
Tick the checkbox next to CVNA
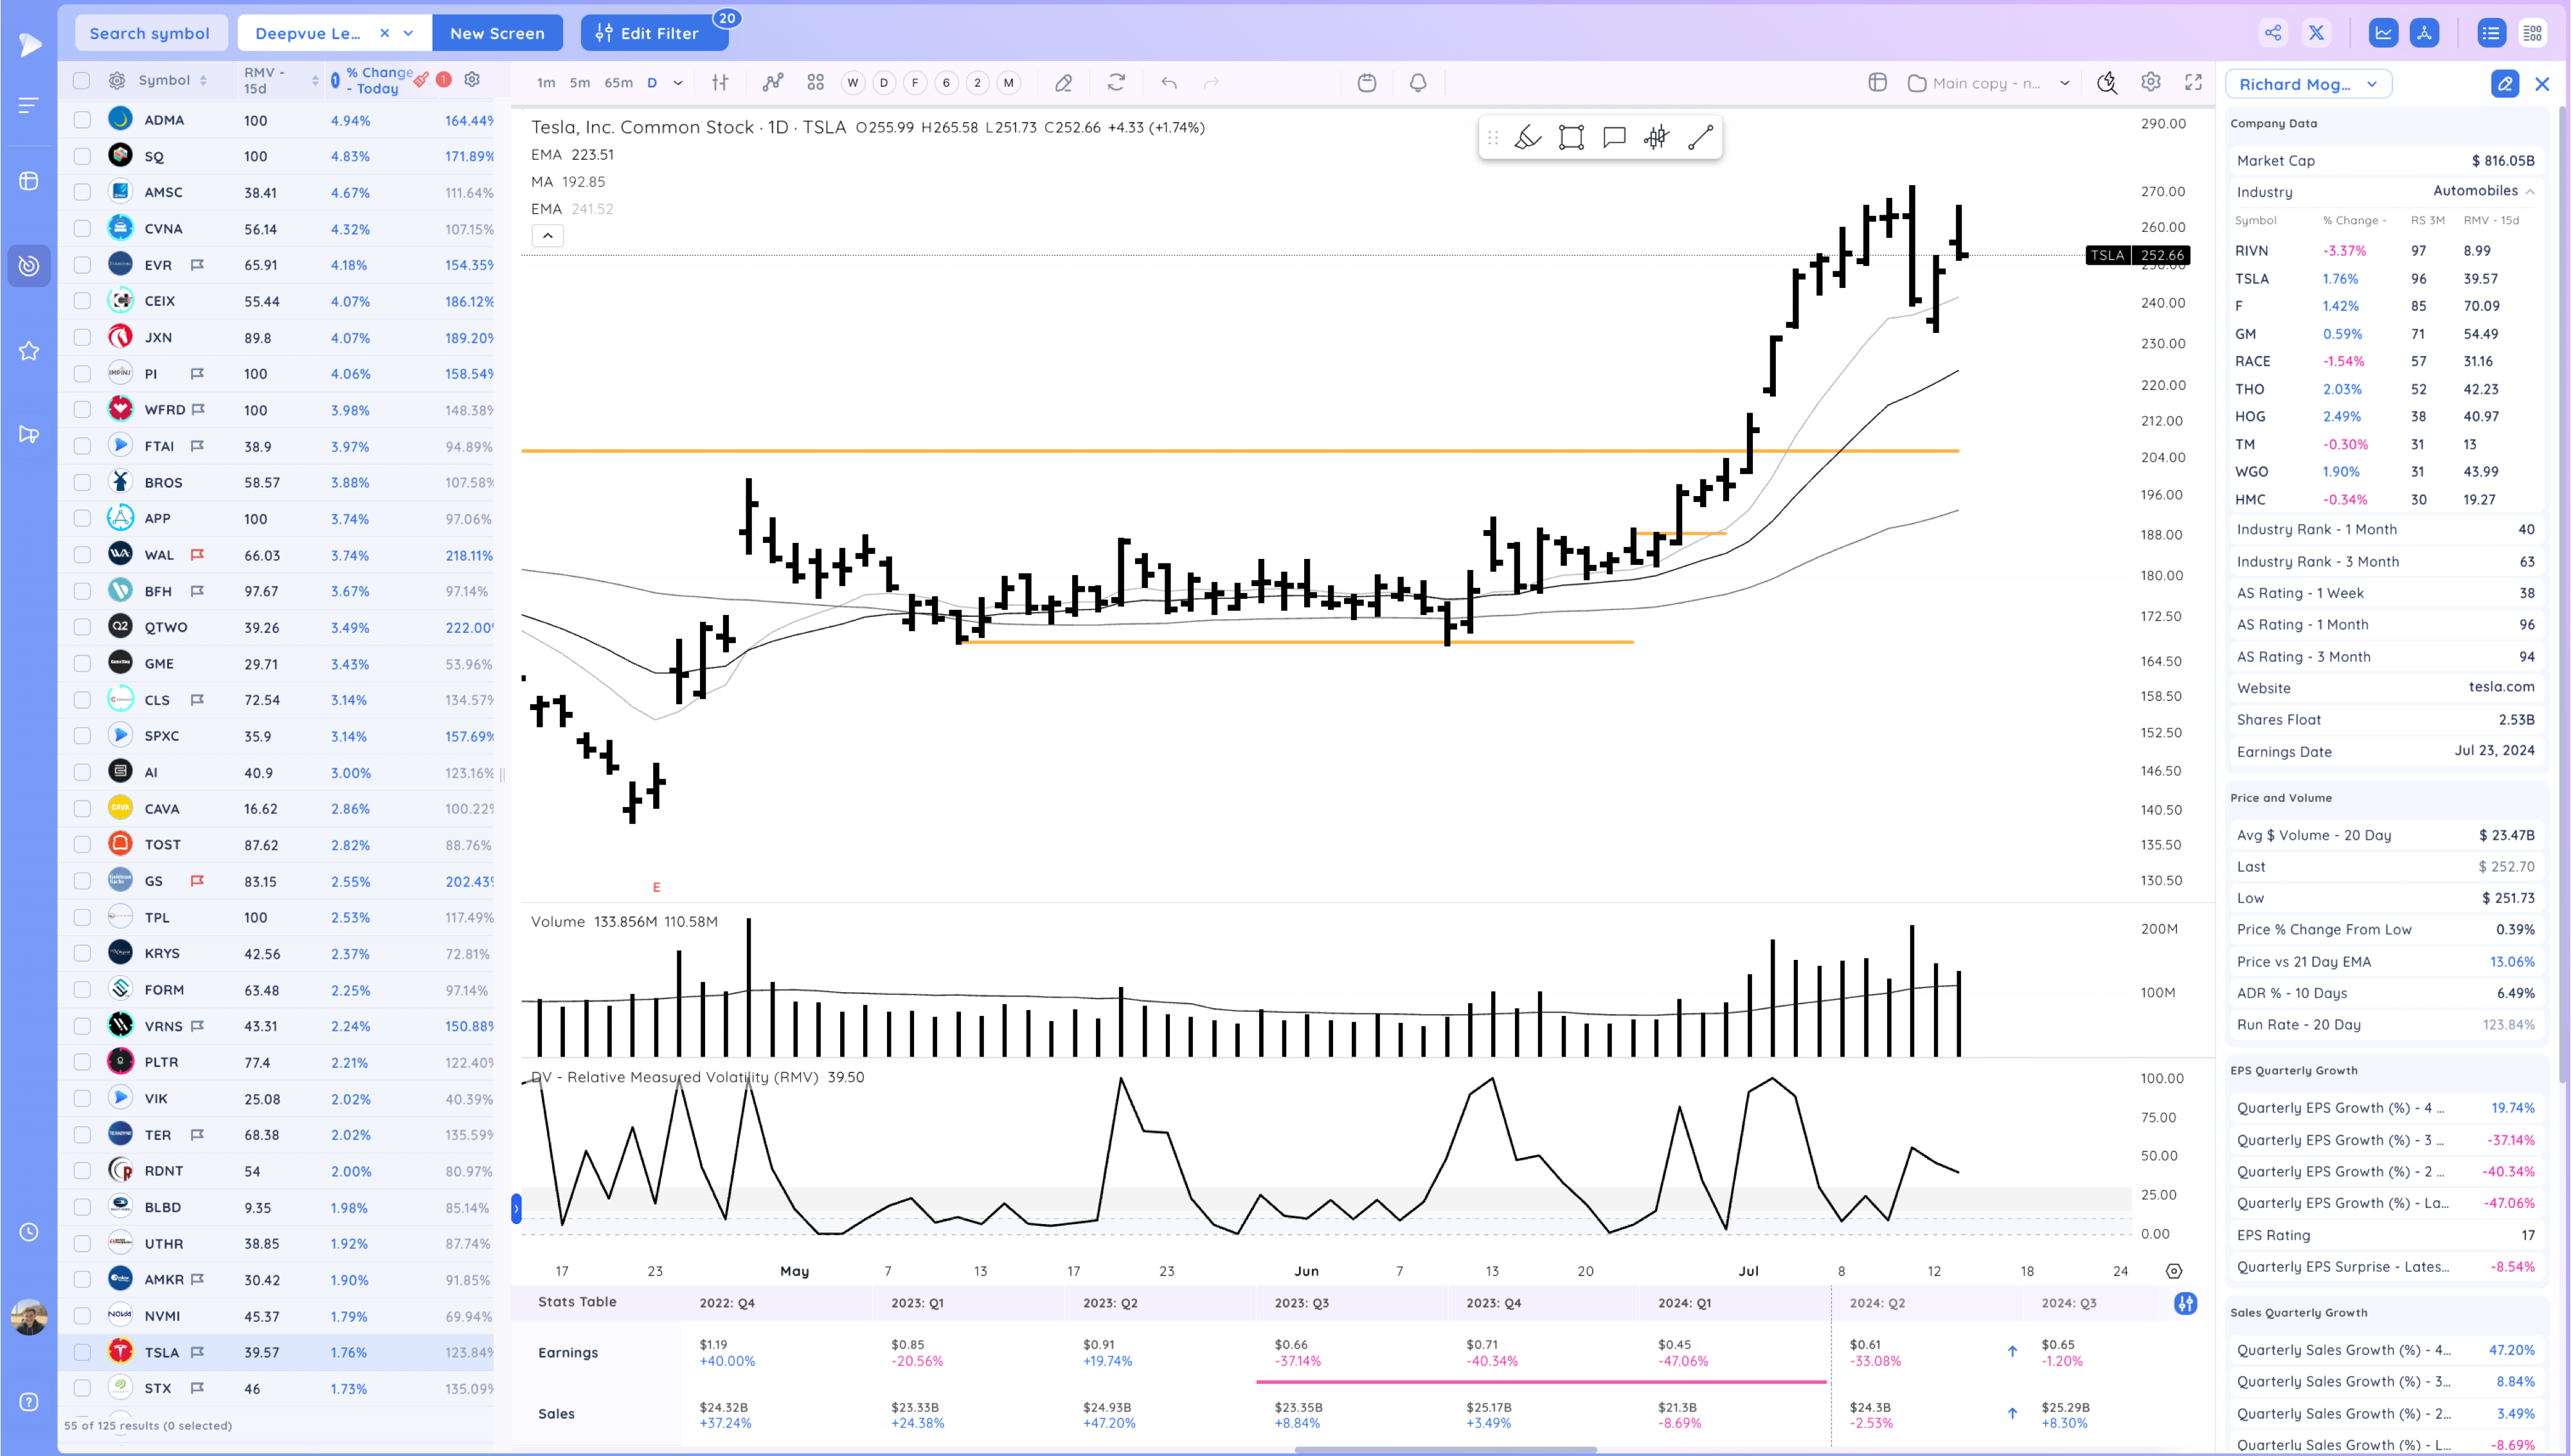[x=82, y=229]
